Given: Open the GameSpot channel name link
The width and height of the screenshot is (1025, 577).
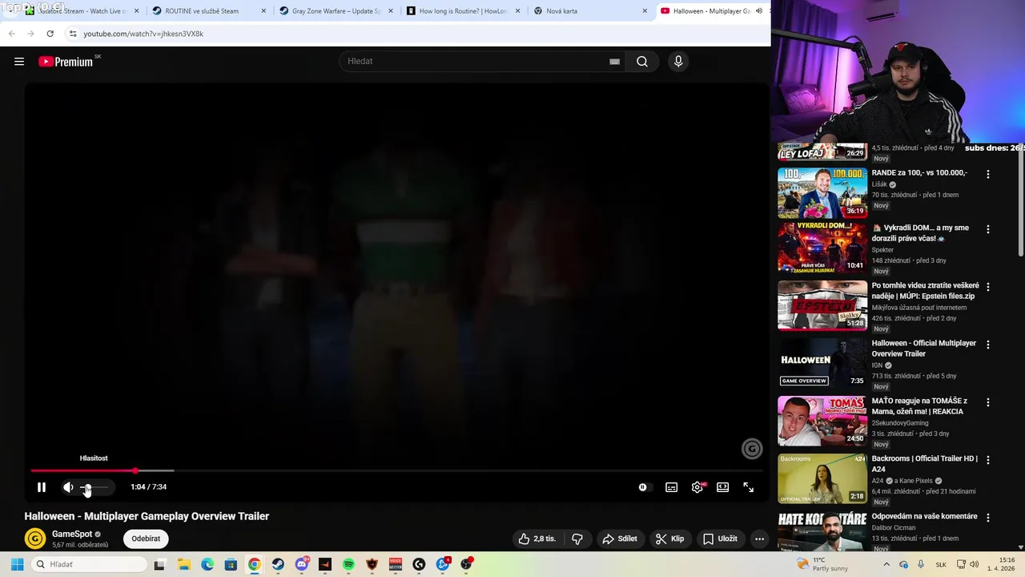Looking at the screenshot, I should click(x=72, y=534).
